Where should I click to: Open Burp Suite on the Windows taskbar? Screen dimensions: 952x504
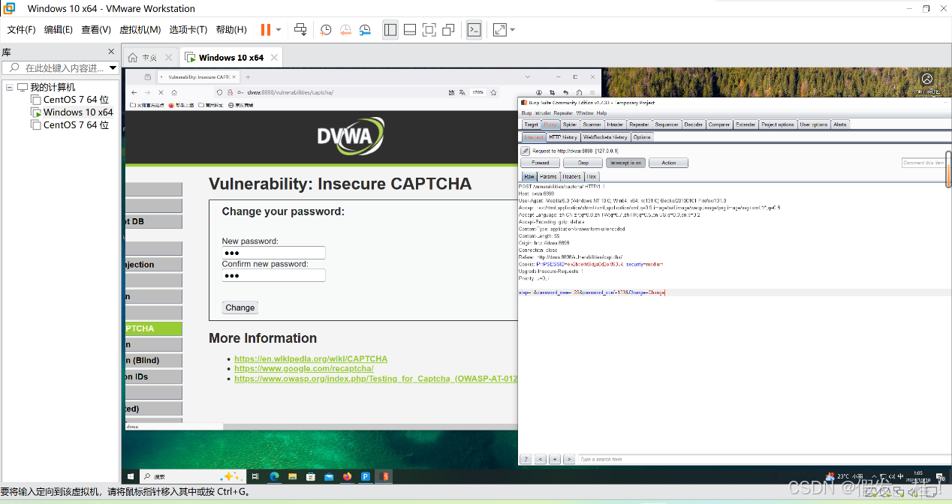384,476
